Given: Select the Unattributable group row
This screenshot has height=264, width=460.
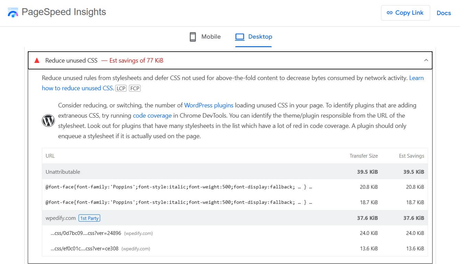Looking at the screenshot, I should pyautogui.click(x=235, y=172).
